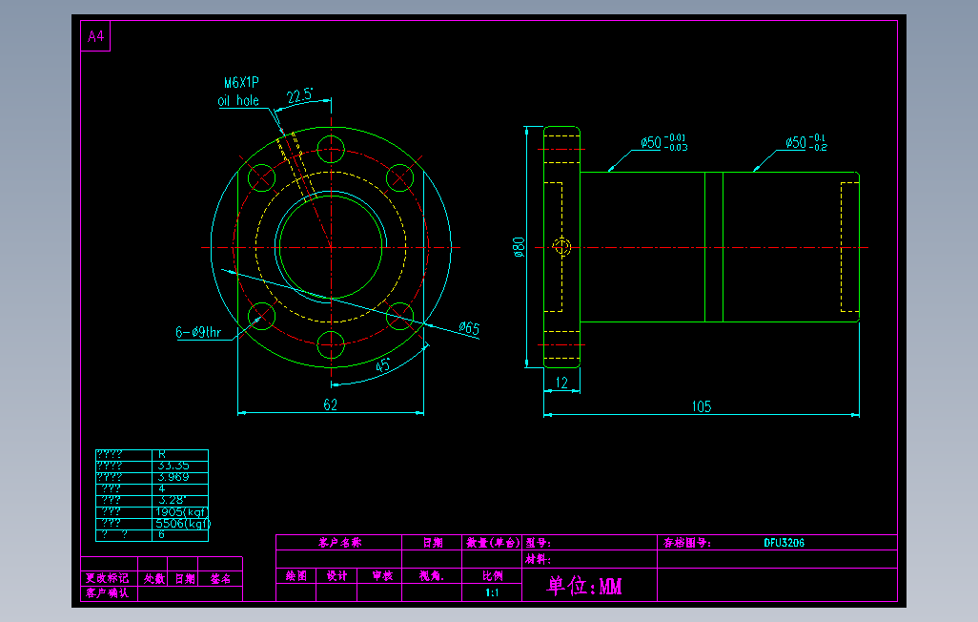Image resolution: width=978 pixels, height=622 pixels.
Task: Select the 22.5° angle dimension
Action: (300, 95)
